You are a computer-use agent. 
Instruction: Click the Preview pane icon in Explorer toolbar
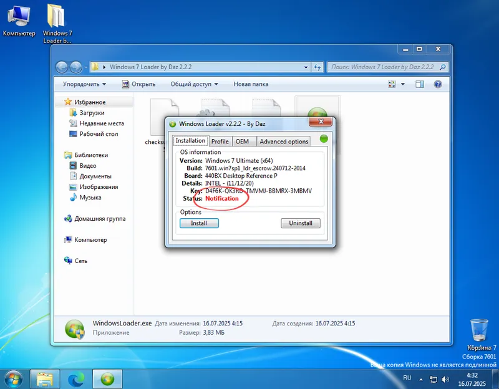(x=419, y=83)
